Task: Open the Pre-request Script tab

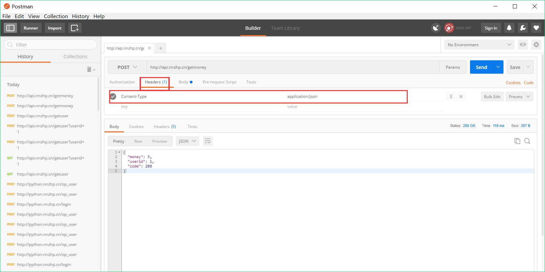Action: point(219,82)
